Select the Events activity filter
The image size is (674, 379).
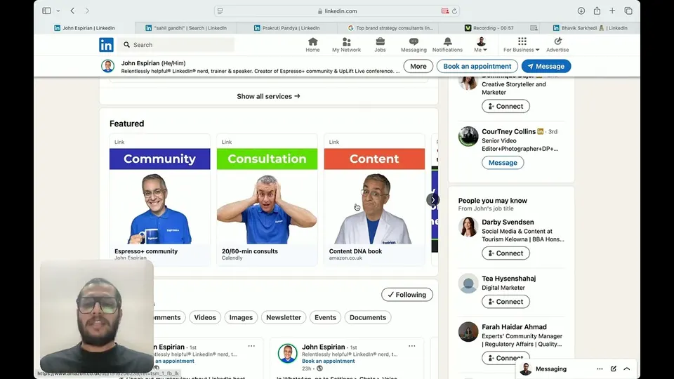tap(325, 317)
